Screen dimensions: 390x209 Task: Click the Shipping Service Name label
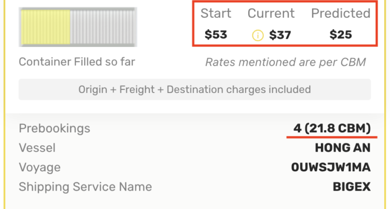[x=85, y=187]
